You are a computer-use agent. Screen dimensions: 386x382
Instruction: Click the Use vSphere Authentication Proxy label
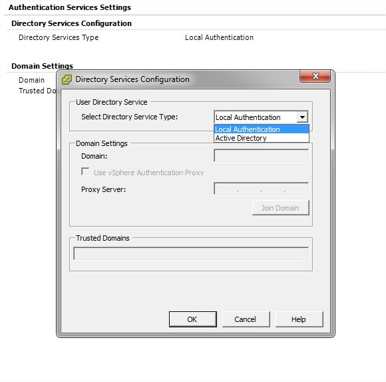(148, 173)
